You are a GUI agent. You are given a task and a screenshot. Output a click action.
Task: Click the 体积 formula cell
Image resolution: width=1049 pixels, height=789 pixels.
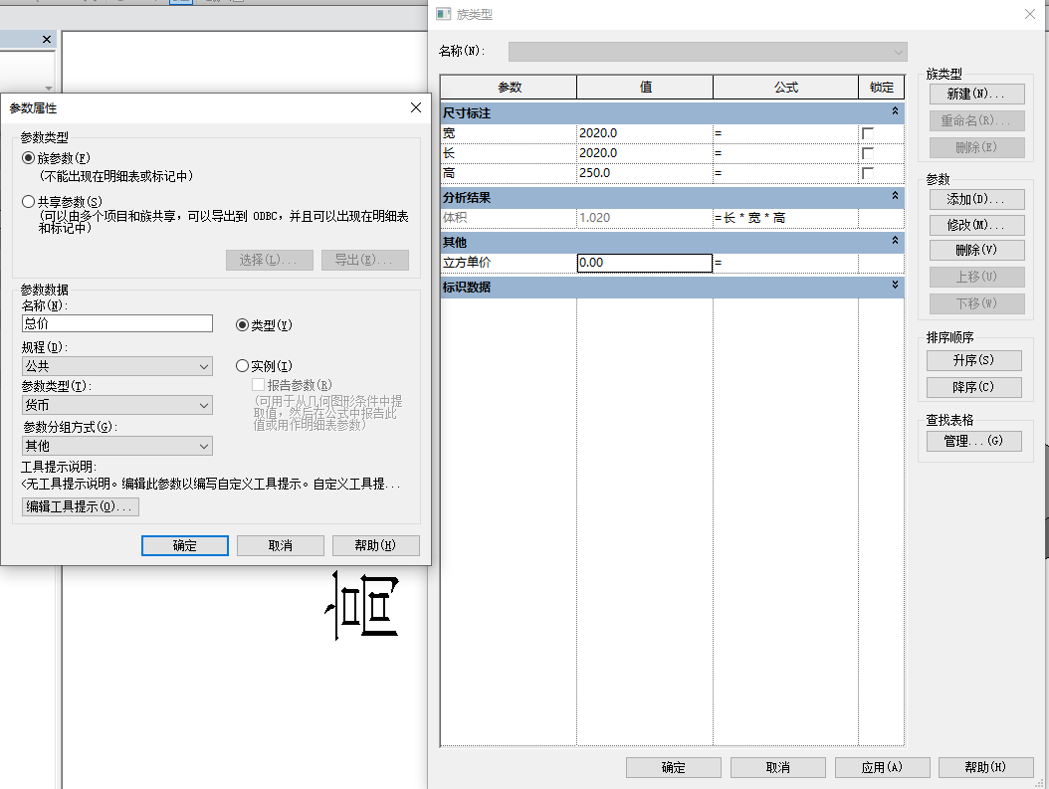pyautogui.click(x=785, y=218)
